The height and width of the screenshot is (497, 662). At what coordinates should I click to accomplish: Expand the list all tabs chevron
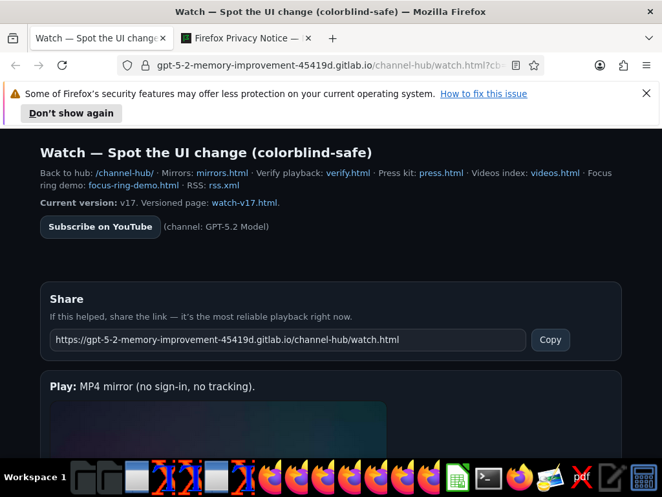pos(649,38)
